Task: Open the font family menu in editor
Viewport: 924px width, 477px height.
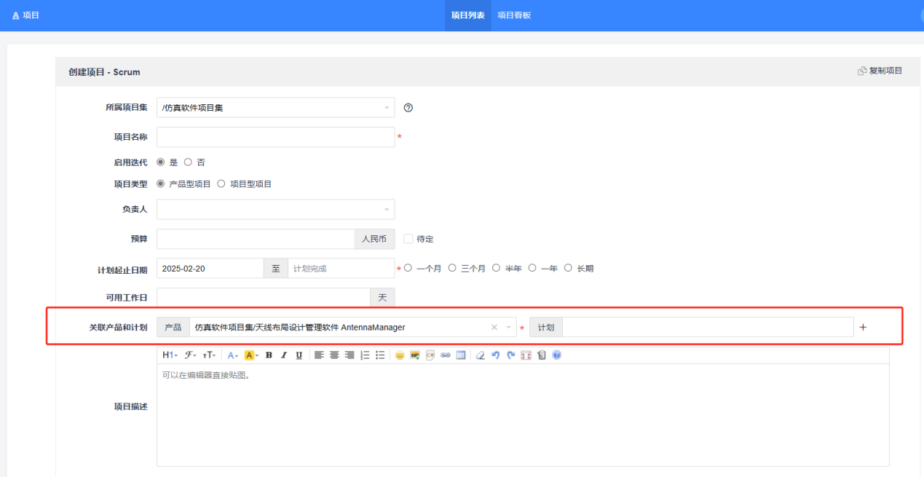Action: [190, 355]
